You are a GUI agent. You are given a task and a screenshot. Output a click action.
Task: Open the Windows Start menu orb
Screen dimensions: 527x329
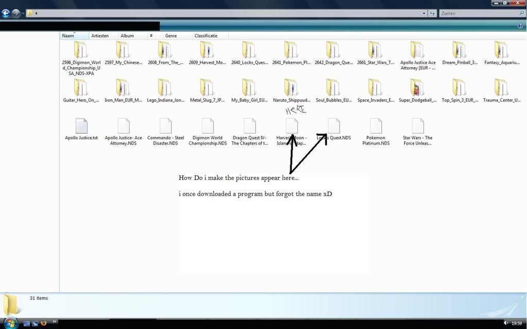tap(10, 323)
